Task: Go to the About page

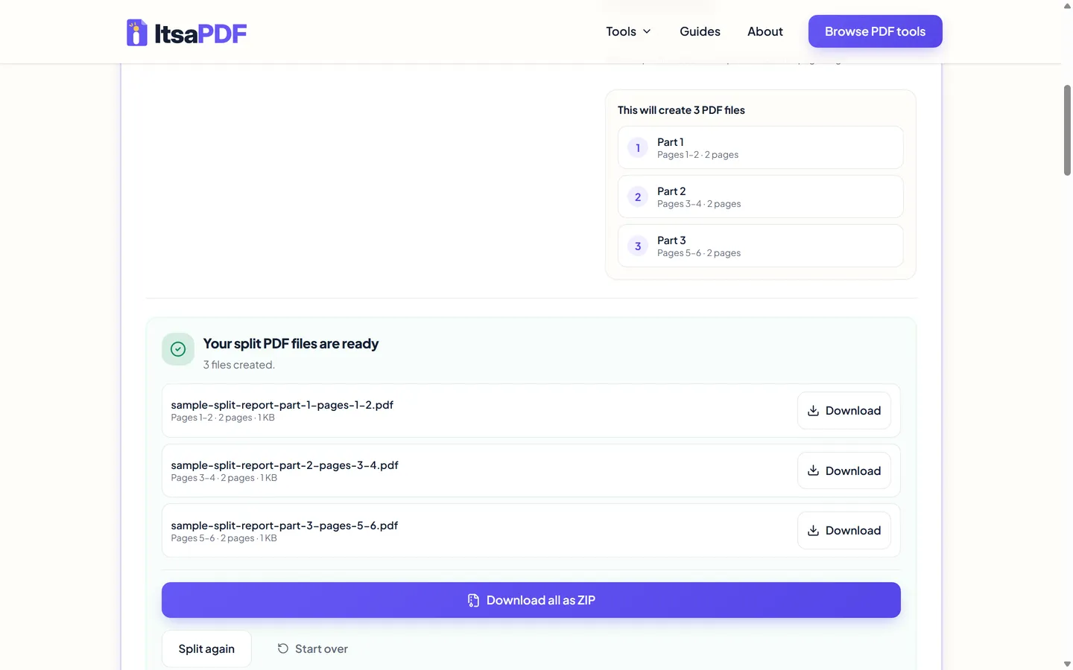Action: tap(765, 31)
